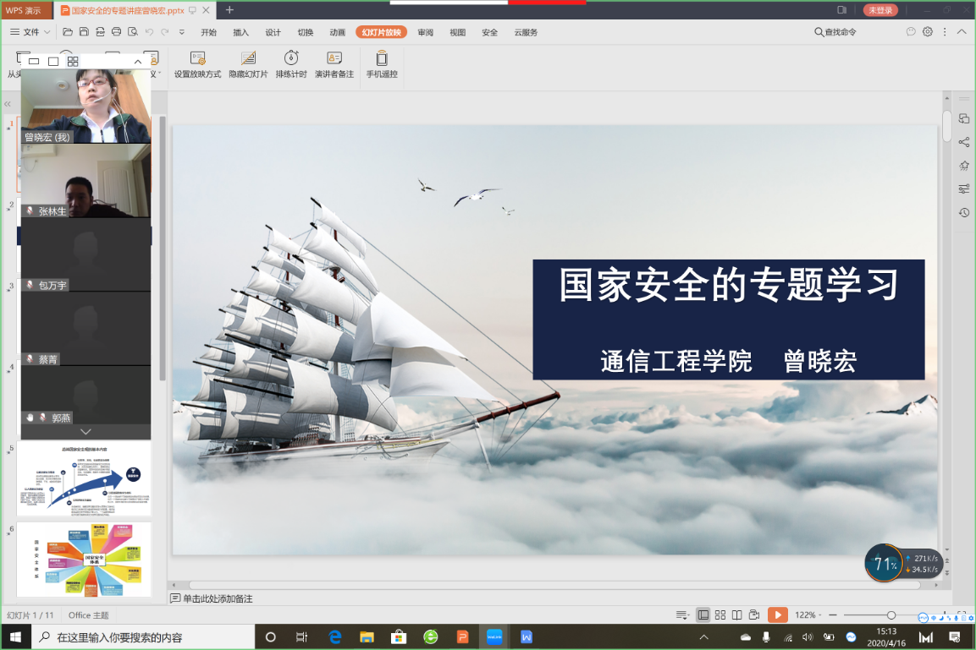Start 排练计时 rehearsal timing

pyautogui.click(x=291, y=65)
